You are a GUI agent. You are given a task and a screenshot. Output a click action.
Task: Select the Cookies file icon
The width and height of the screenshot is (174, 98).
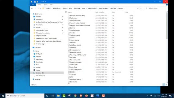[69, 28]
